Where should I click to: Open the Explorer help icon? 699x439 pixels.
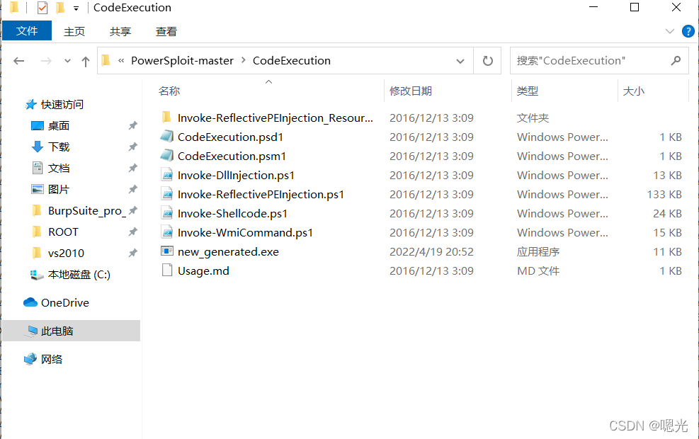[x=688, y=31]
